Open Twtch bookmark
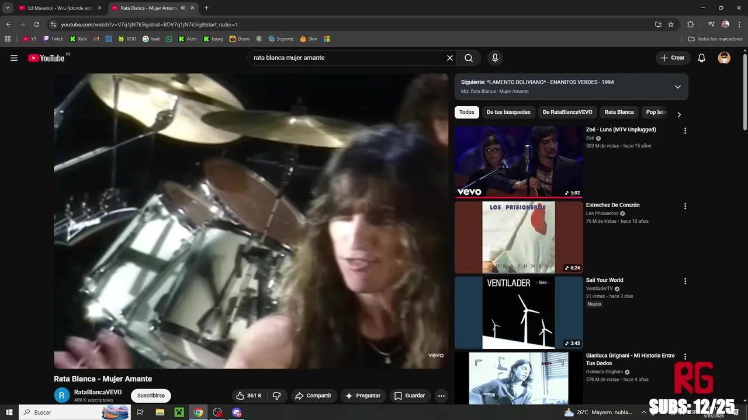This screenshot has height=420, width=748. 53,39
